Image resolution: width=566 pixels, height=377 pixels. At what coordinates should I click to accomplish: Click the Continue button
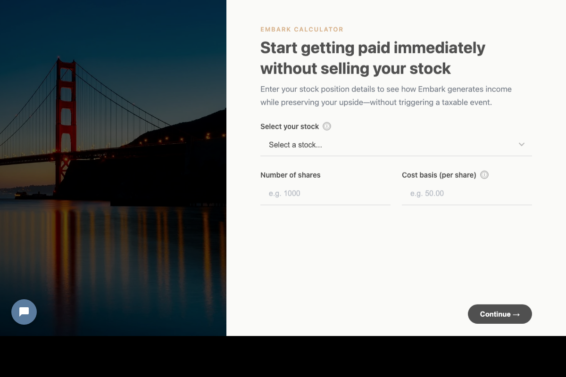tap(500, 314)
